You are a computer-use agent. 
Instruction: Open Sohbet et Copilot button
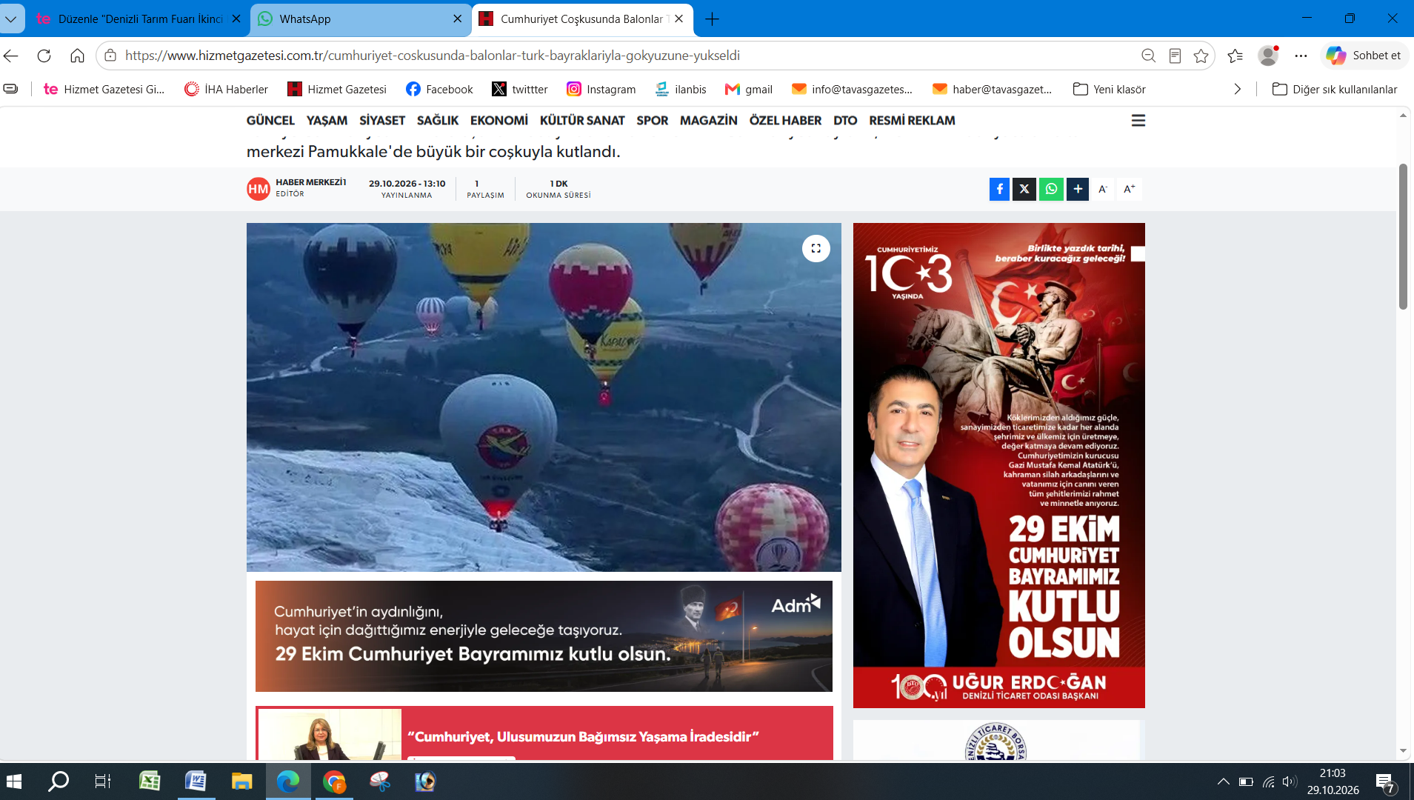1364,56
